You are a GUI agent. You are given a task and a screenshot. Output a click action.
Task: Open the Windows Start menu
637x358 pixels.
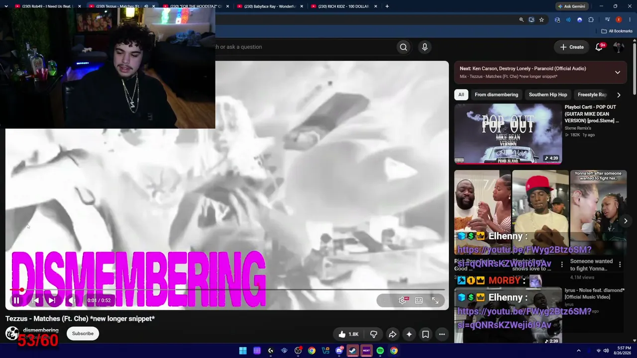pyautogui.click(x=243, y=351)
